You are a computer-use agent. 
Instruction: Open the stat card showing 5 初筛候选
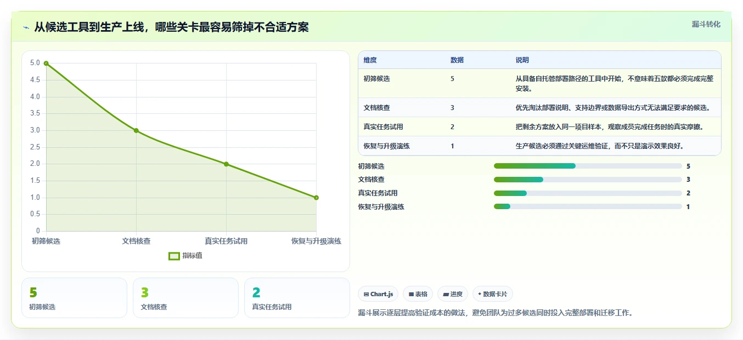tap(74, 298)
